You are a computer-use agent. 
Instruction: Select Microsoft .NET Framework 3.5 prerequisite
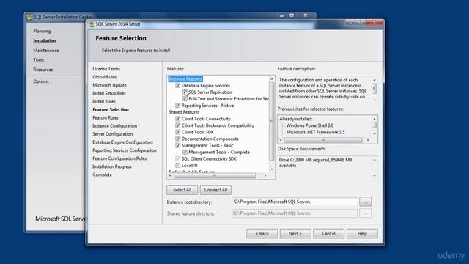pos(315,132)
